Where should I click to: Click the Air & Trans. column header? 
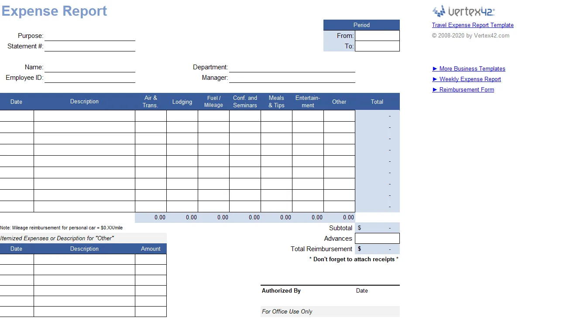151,102
